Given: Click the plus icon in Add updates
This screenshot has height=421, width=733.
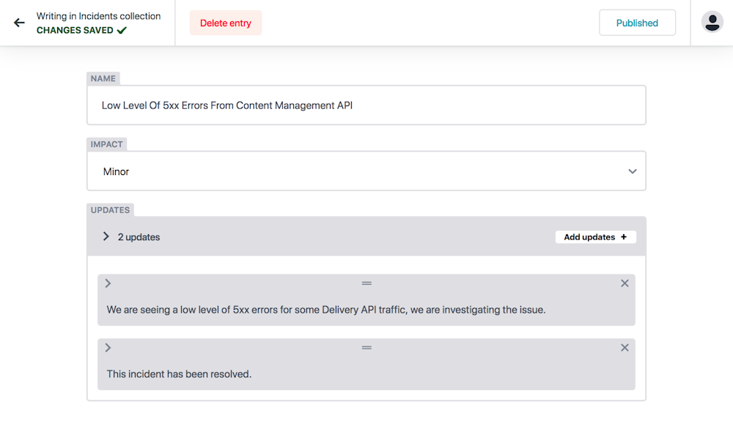Looking at the screenshot, I should click(x=624, y=237).
